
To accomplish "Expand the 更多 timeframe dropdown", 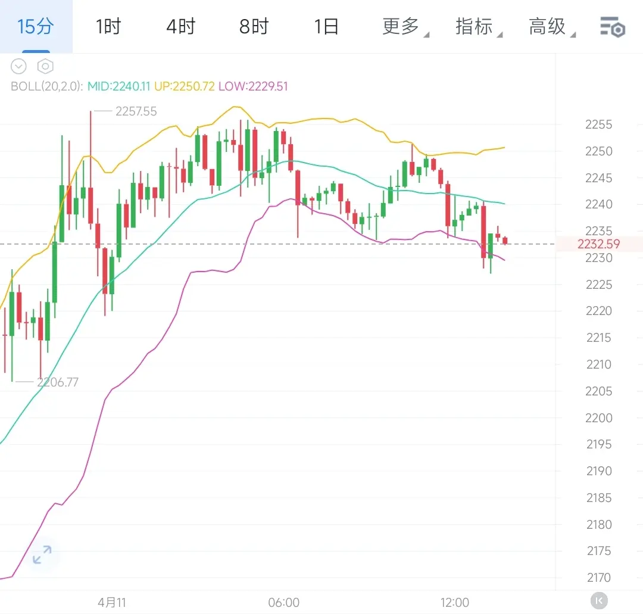I will click(x=402, y=27).
